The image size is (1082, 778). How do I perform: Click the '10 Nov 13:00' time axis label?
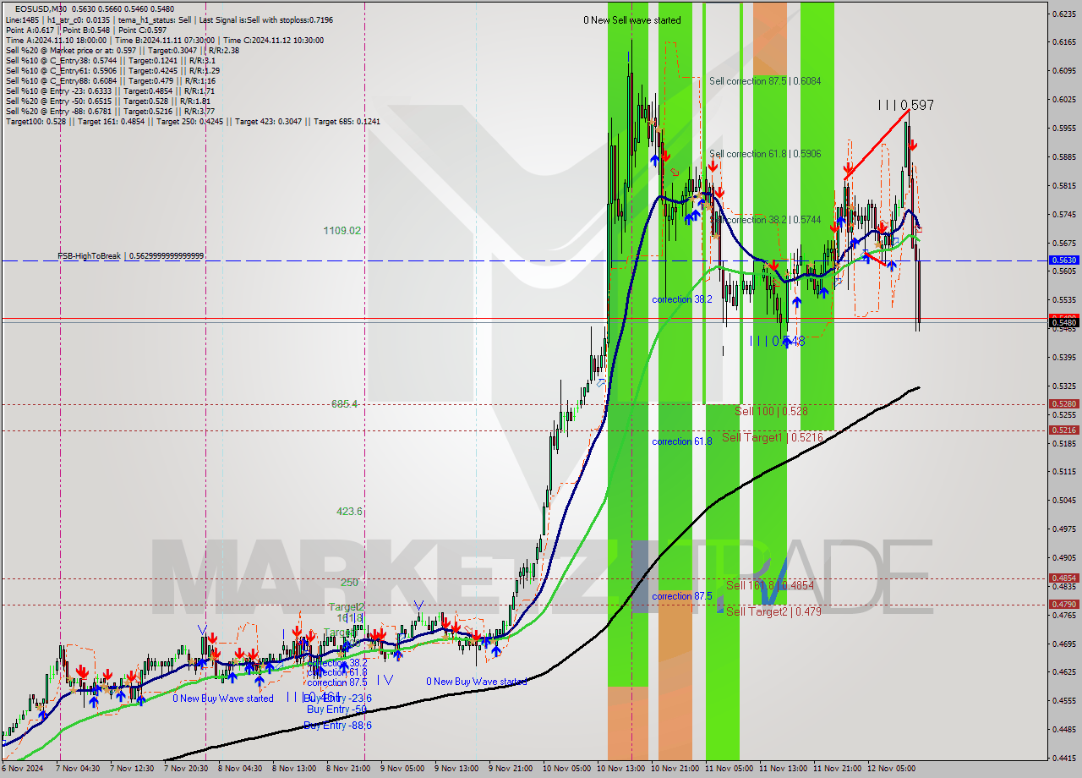pos(622,769)
